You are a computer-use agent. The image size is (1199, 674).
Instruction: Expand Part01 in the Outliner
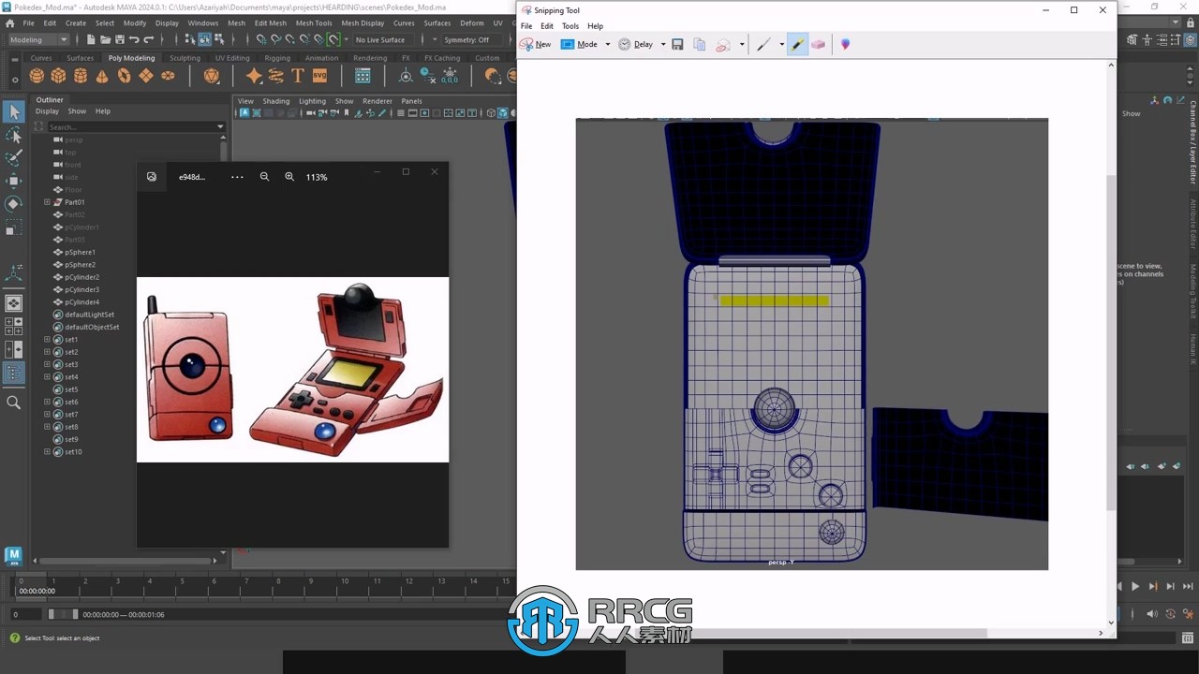(x=47, y=202)
